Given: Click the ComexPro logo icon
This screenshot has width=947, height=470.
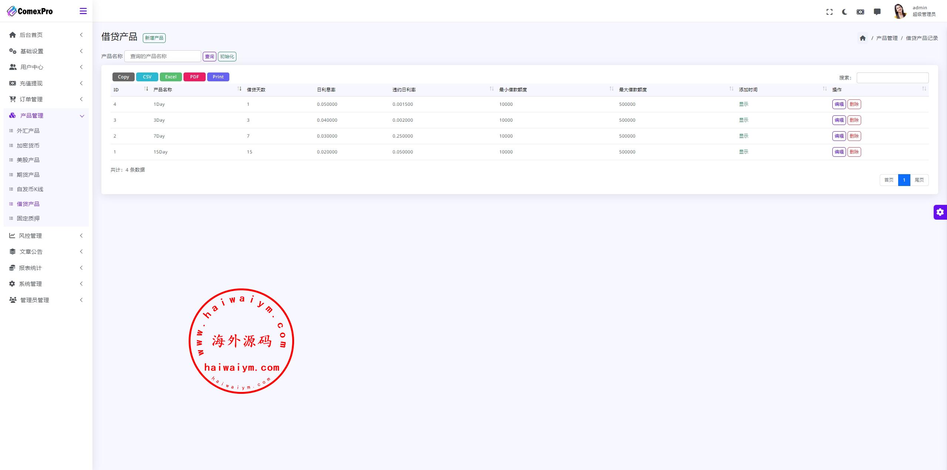Looking at the screenshot, I should coord(12,11).
